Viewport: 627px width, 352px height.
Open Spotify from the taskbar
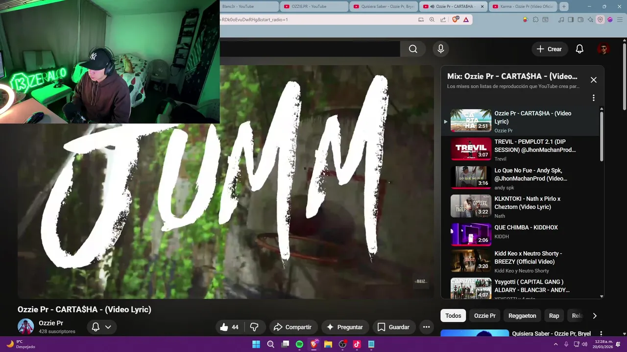click(299, 344)
